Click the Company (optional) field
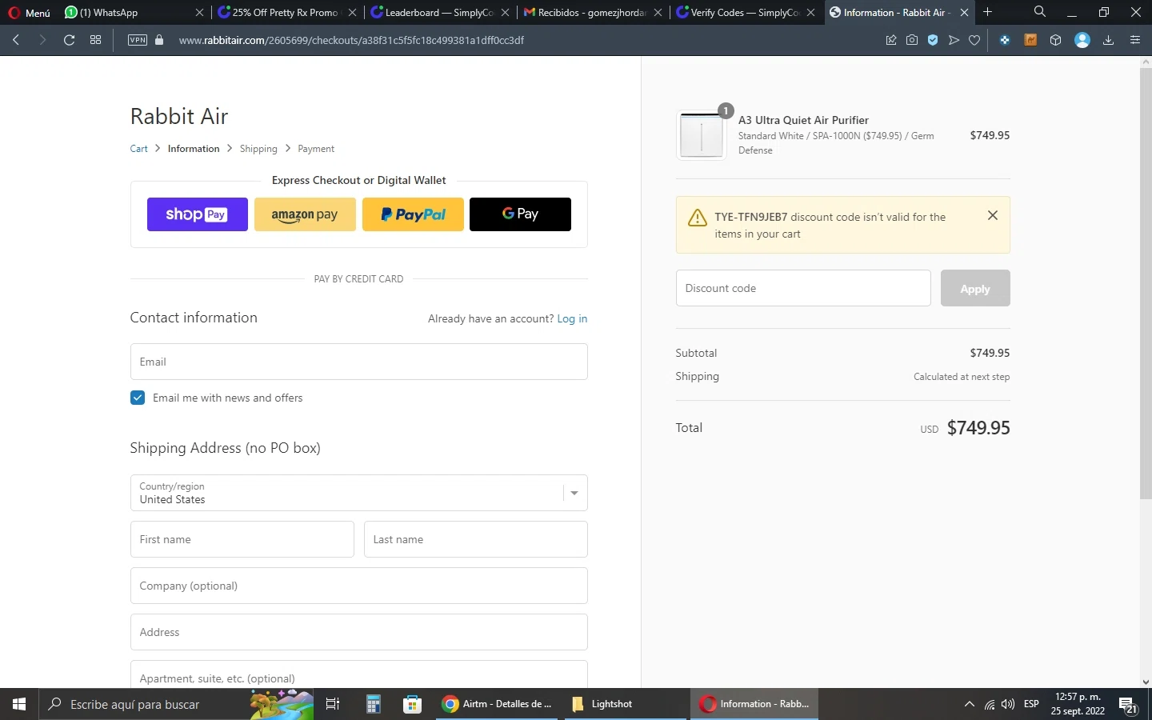Screen dimensions: 1152x720 359,586
